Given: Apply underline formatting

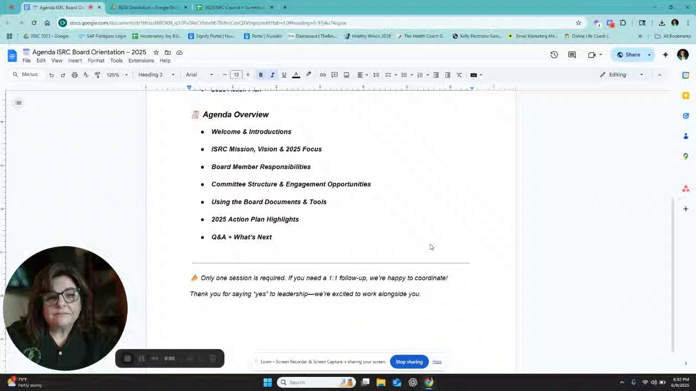Looking at the screenshot, I should coord(284,75).
